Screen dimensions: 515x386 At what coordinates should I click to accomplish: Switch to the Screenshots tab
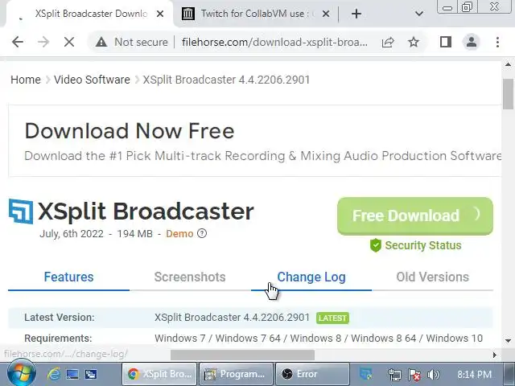point(190,277)
